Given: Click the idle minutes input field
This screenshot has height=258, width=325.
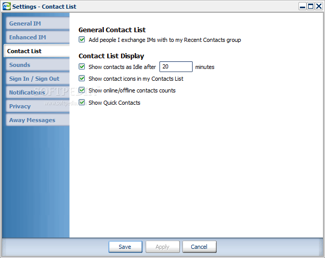Looking at the screenshot, I should click(176, 67).
